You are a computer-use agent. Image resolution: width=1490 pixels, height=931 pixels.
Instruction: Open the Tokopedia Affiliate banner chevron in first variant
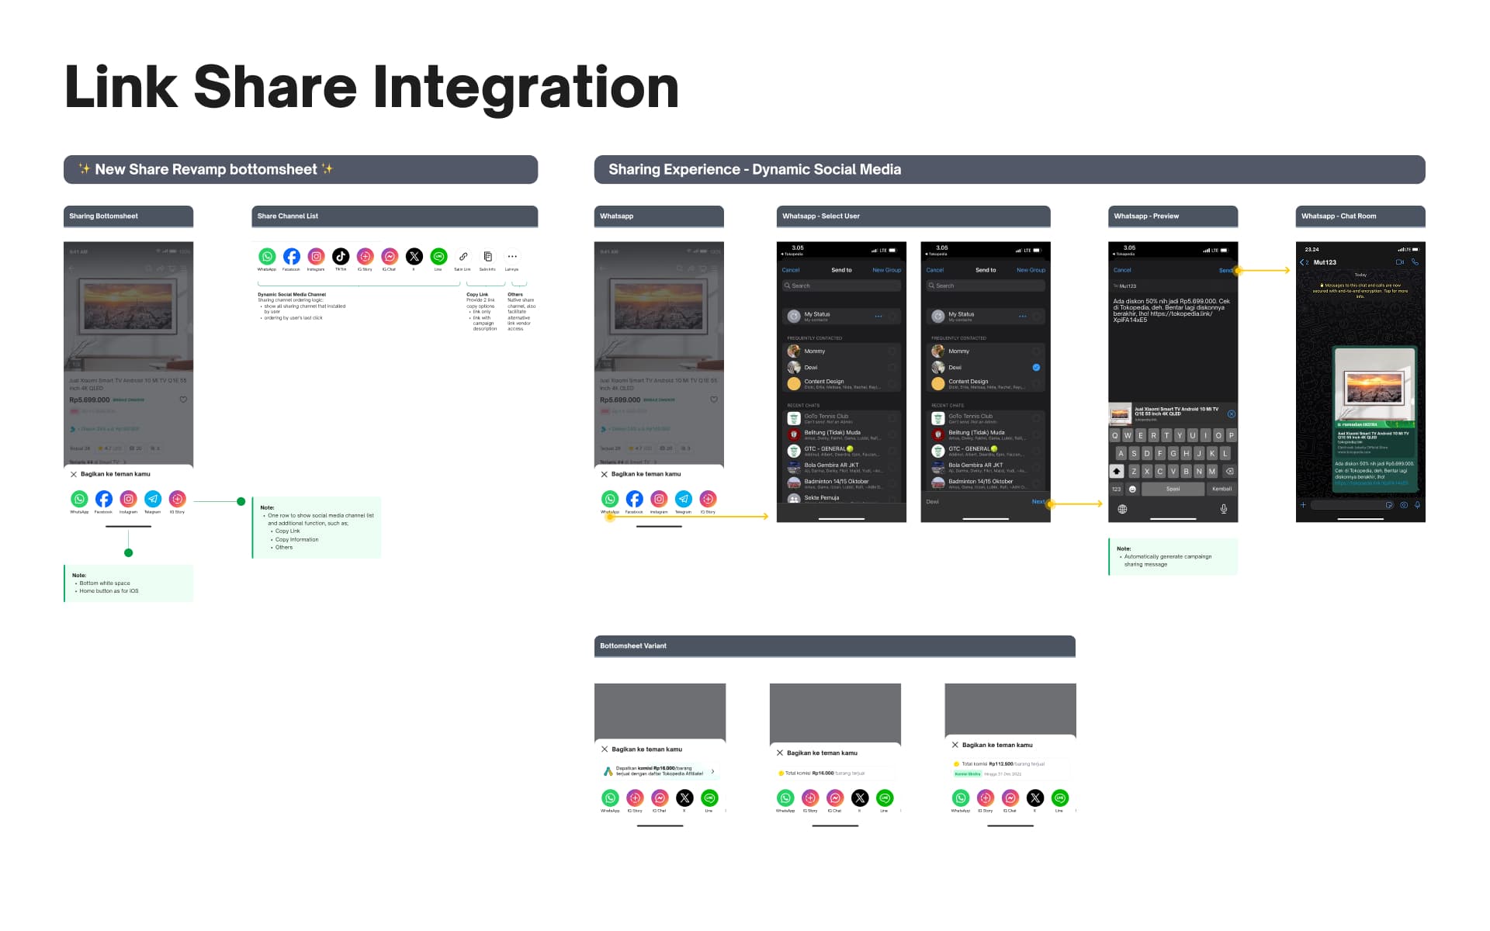[712, 772]
